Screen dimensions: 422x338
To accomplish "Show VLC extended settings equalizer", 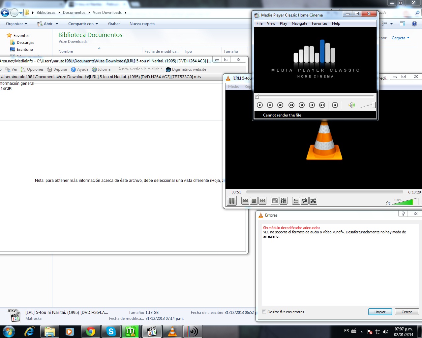I will (x=283, y=201).
